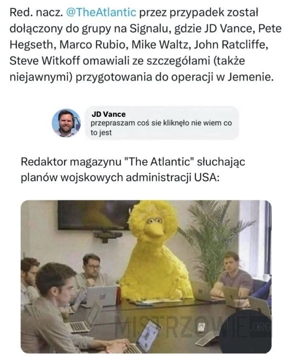Click the quoted "The Atlantic" in caption
This screenshot has width=286, height=357.
click(x=159, y=162)
